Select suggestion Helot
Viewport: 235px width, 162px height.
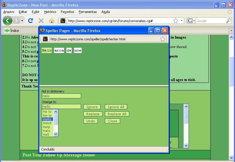tap(48, 123)
